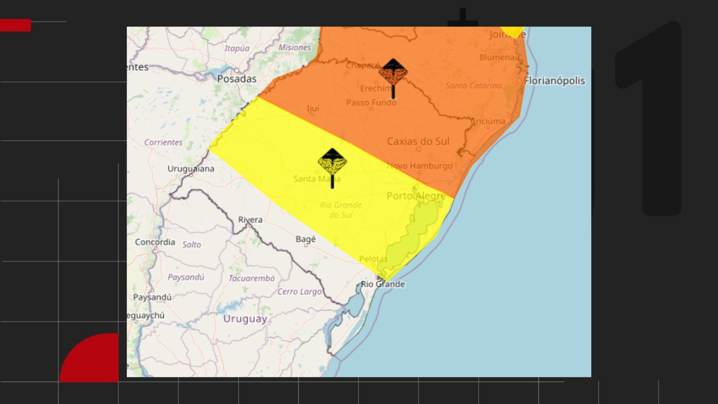Image resolution: width=718 pixels, height=404 pixels.
Task: Click the Uruguay country label
Action: point(245,319)
